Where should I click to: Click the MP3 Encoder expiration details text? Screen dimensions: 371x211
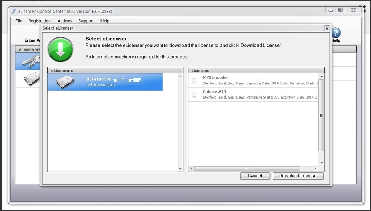[261, 83]
